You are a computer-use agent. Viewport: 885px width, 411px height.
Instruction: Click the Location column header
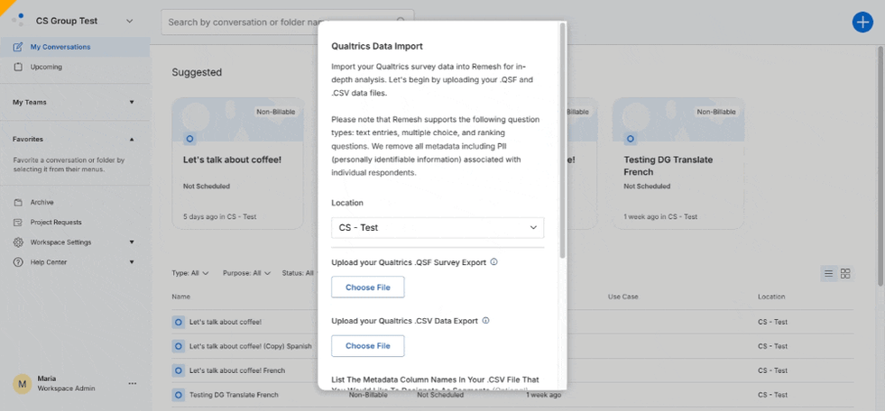[771, 297]
